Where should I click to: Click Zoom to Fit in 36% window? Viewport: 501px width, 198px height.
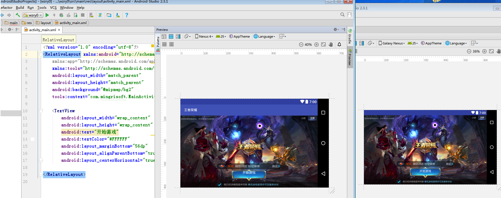491,51
